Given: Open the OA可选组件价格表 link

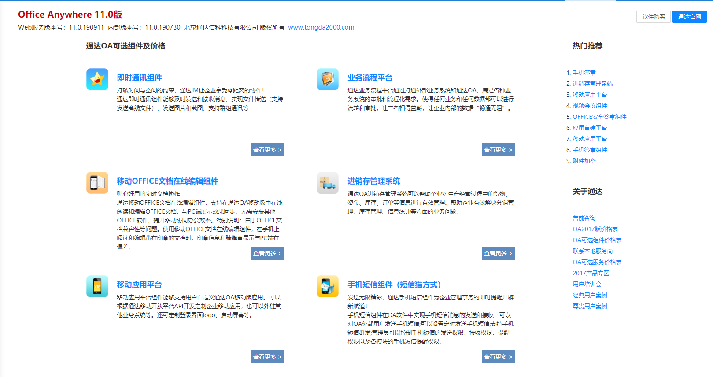Looking at the screenshot, I should [x=597, y=240].
